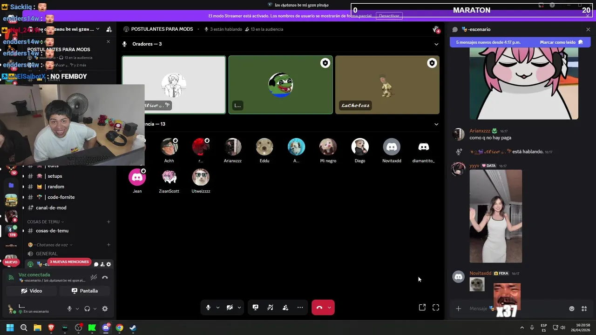Open Steam from taskbar
The image size is (596, 335).
click(x=133, y=328)
